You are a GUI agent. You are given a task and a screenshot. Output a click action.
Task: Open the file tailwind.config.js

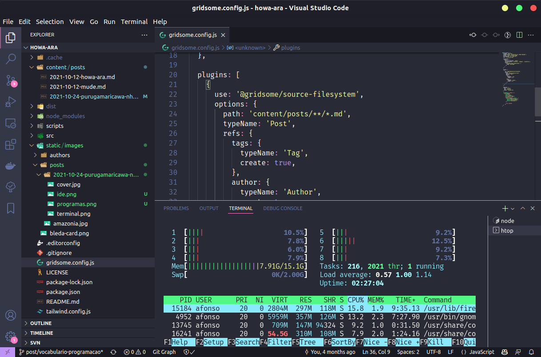point(68,311)
